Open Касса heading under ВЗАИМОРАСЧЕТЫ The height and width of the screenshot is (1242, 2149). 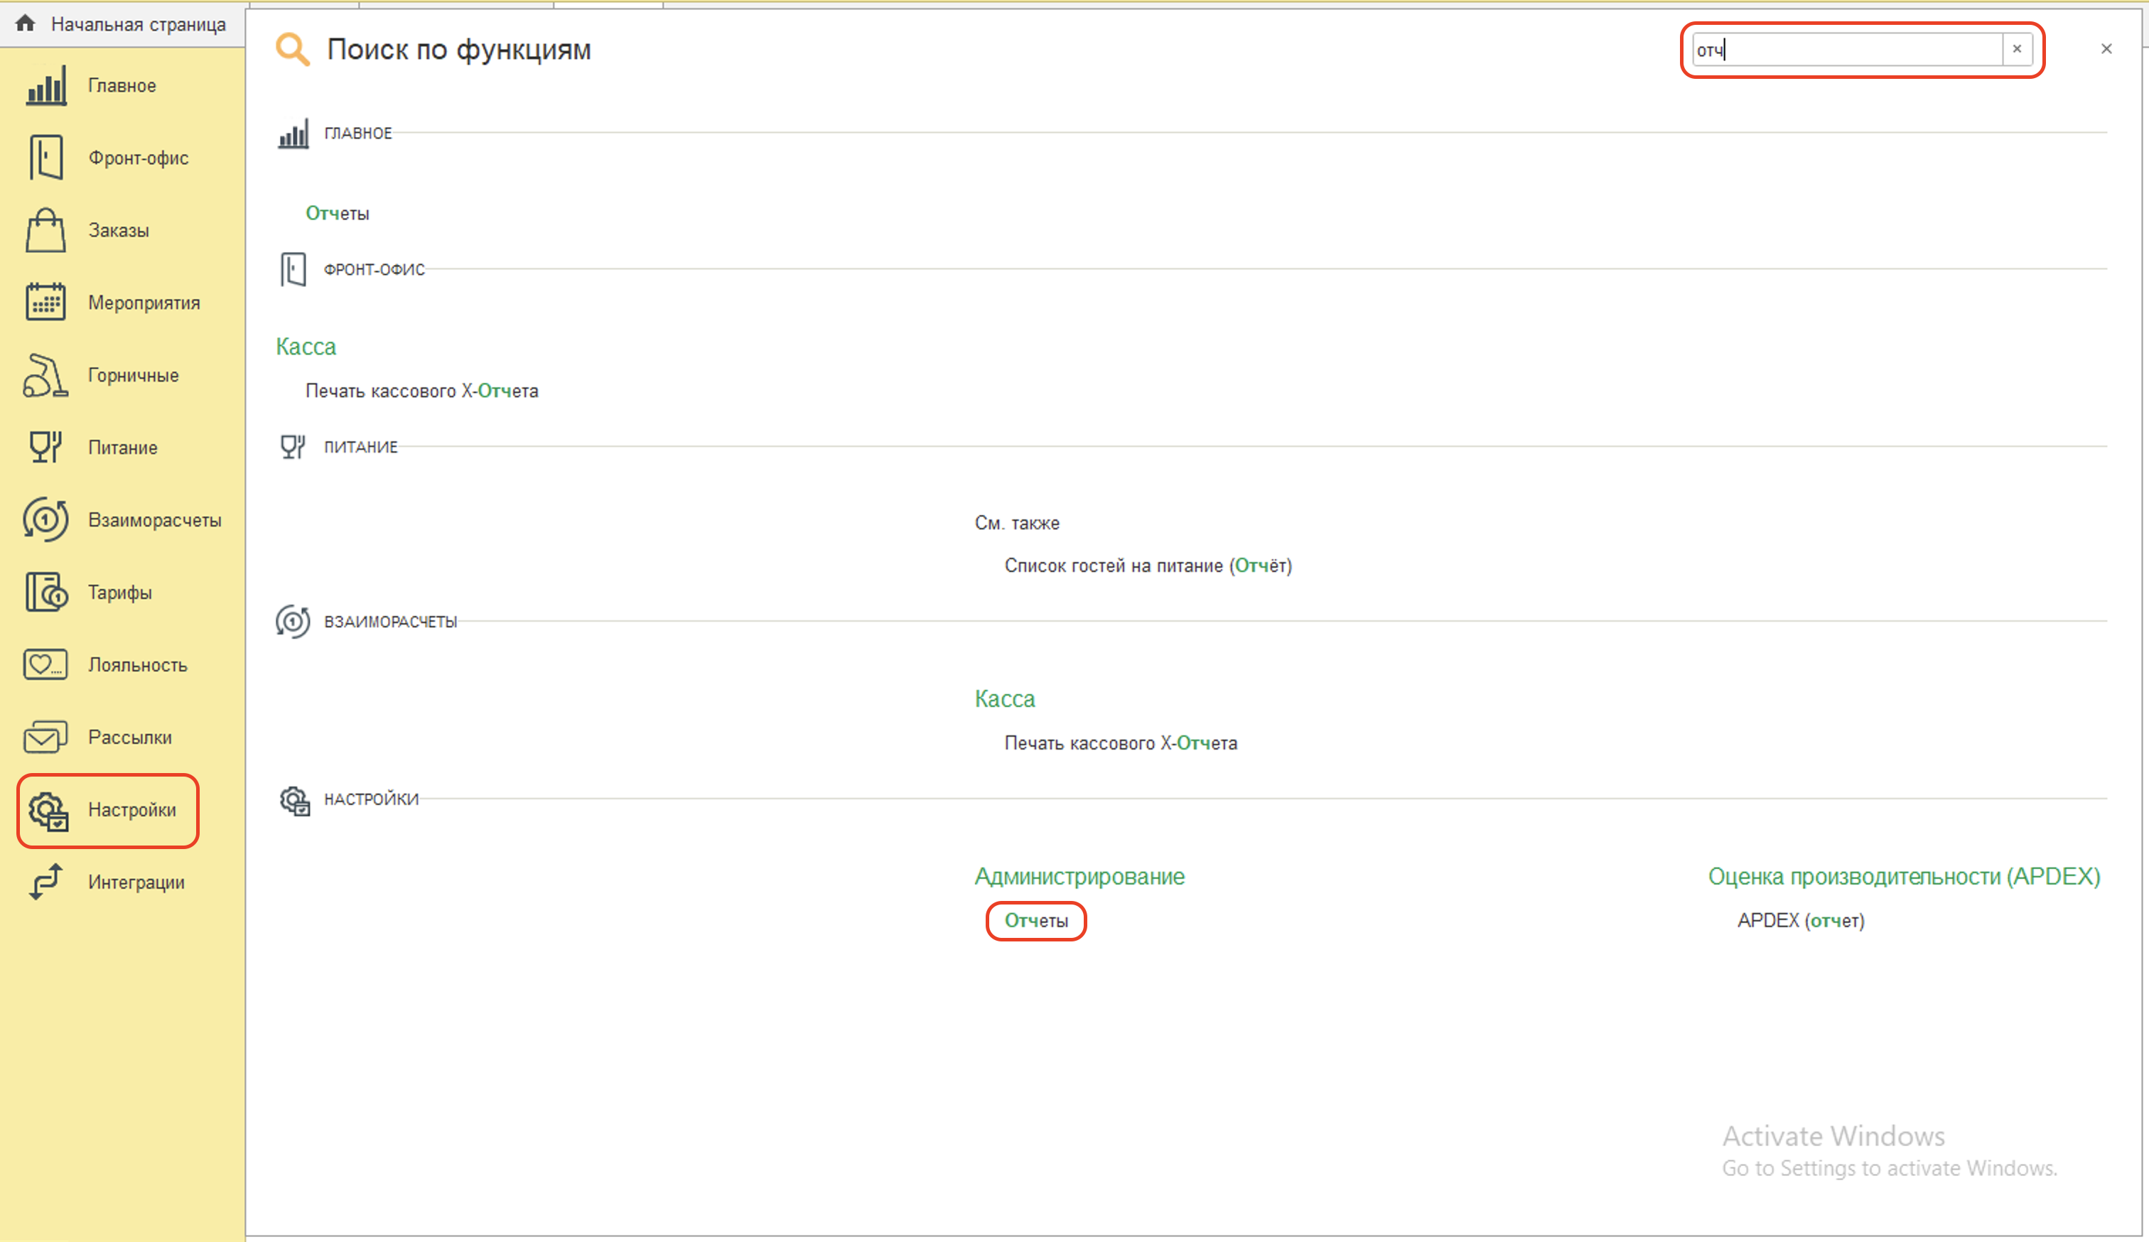tap(1005, 699)
